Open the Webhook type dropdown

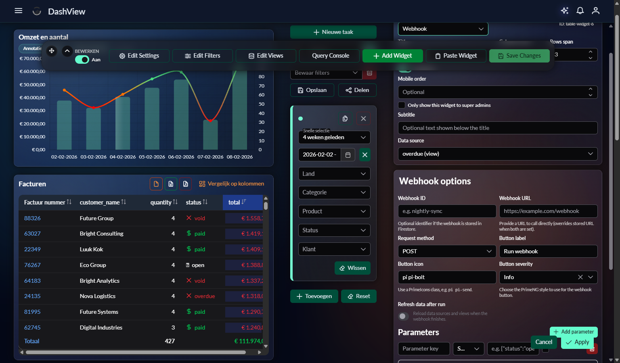443,29
